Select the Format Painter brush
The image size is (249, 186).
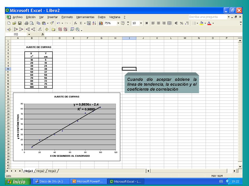coord(52,23)
